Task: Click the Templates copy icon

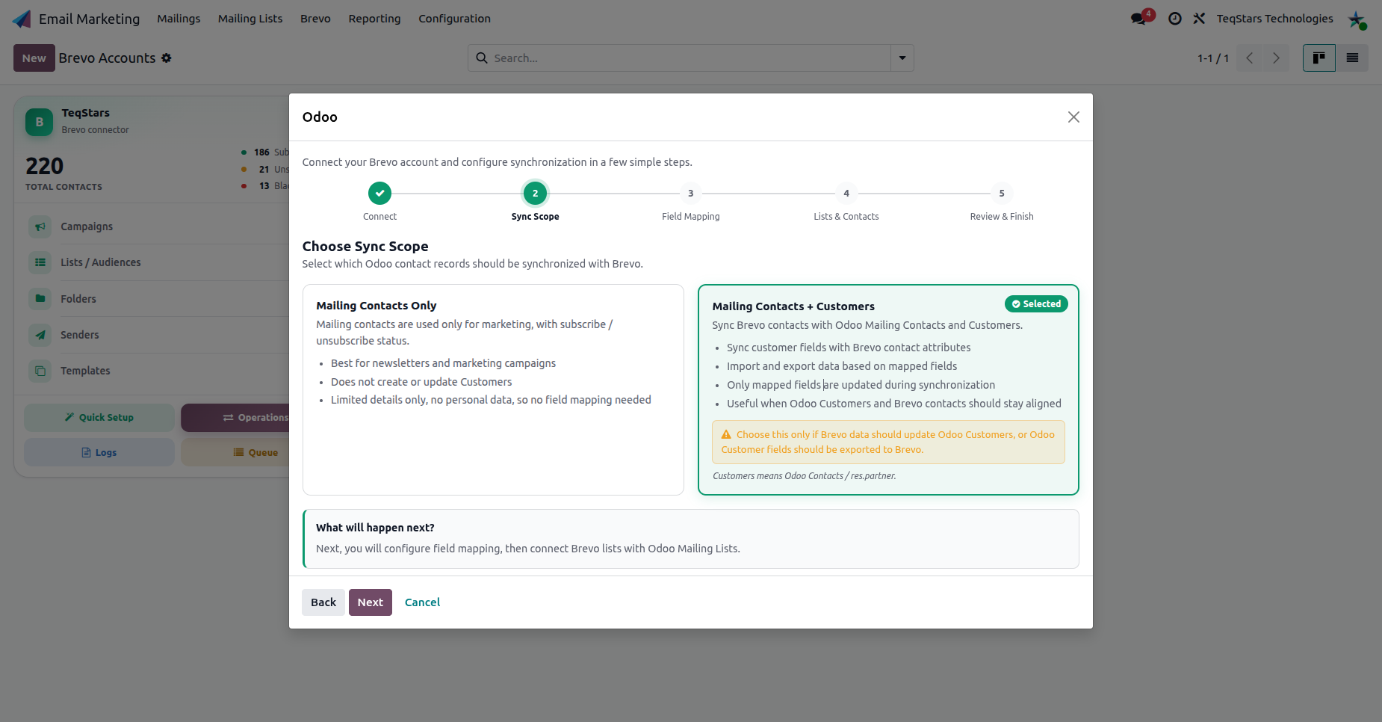Action: 40,371
